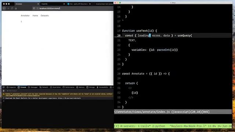Click 'useQuery(' on line 20 of the editor

pyautogui.click(x=185, y=36)
